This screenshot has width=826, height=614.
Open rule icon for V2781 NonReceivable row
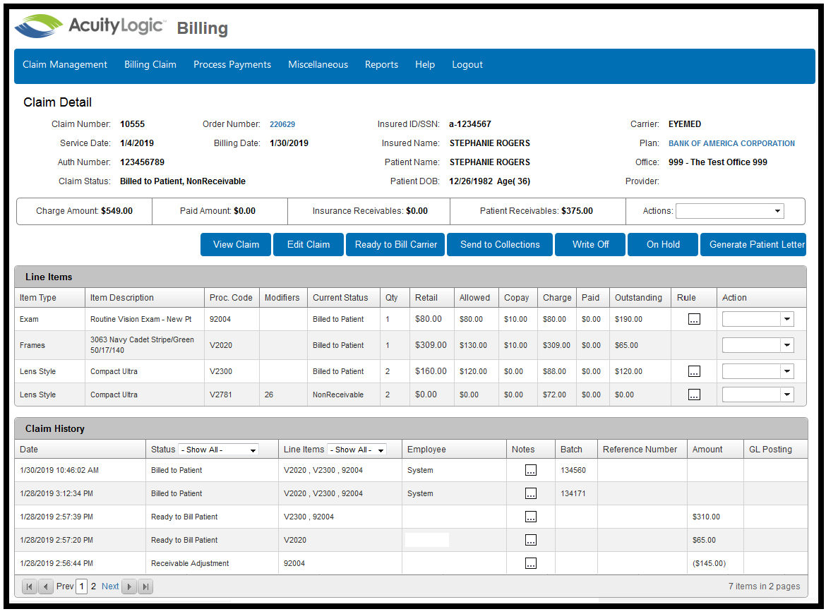[694, 395]
